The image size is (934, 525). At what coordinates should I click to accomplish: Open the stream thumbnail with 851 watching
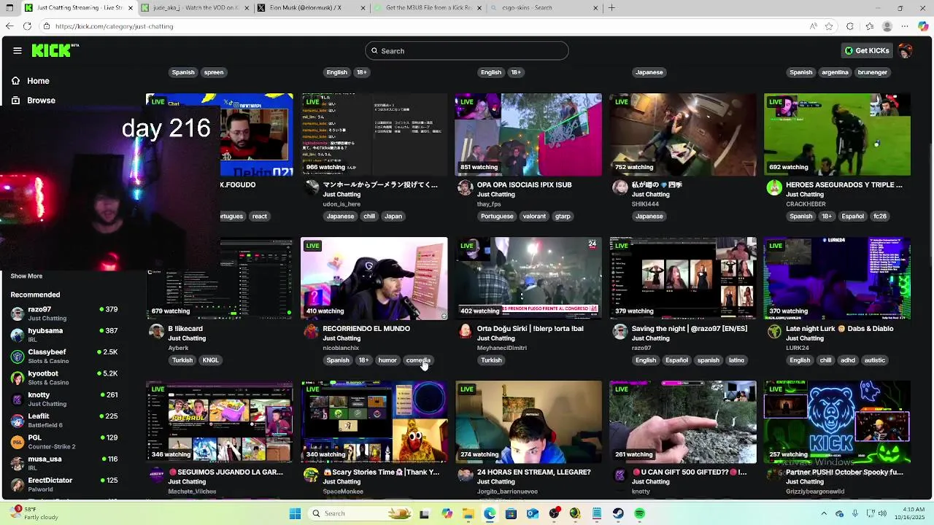pyautogui.click(x=528, y=134)
